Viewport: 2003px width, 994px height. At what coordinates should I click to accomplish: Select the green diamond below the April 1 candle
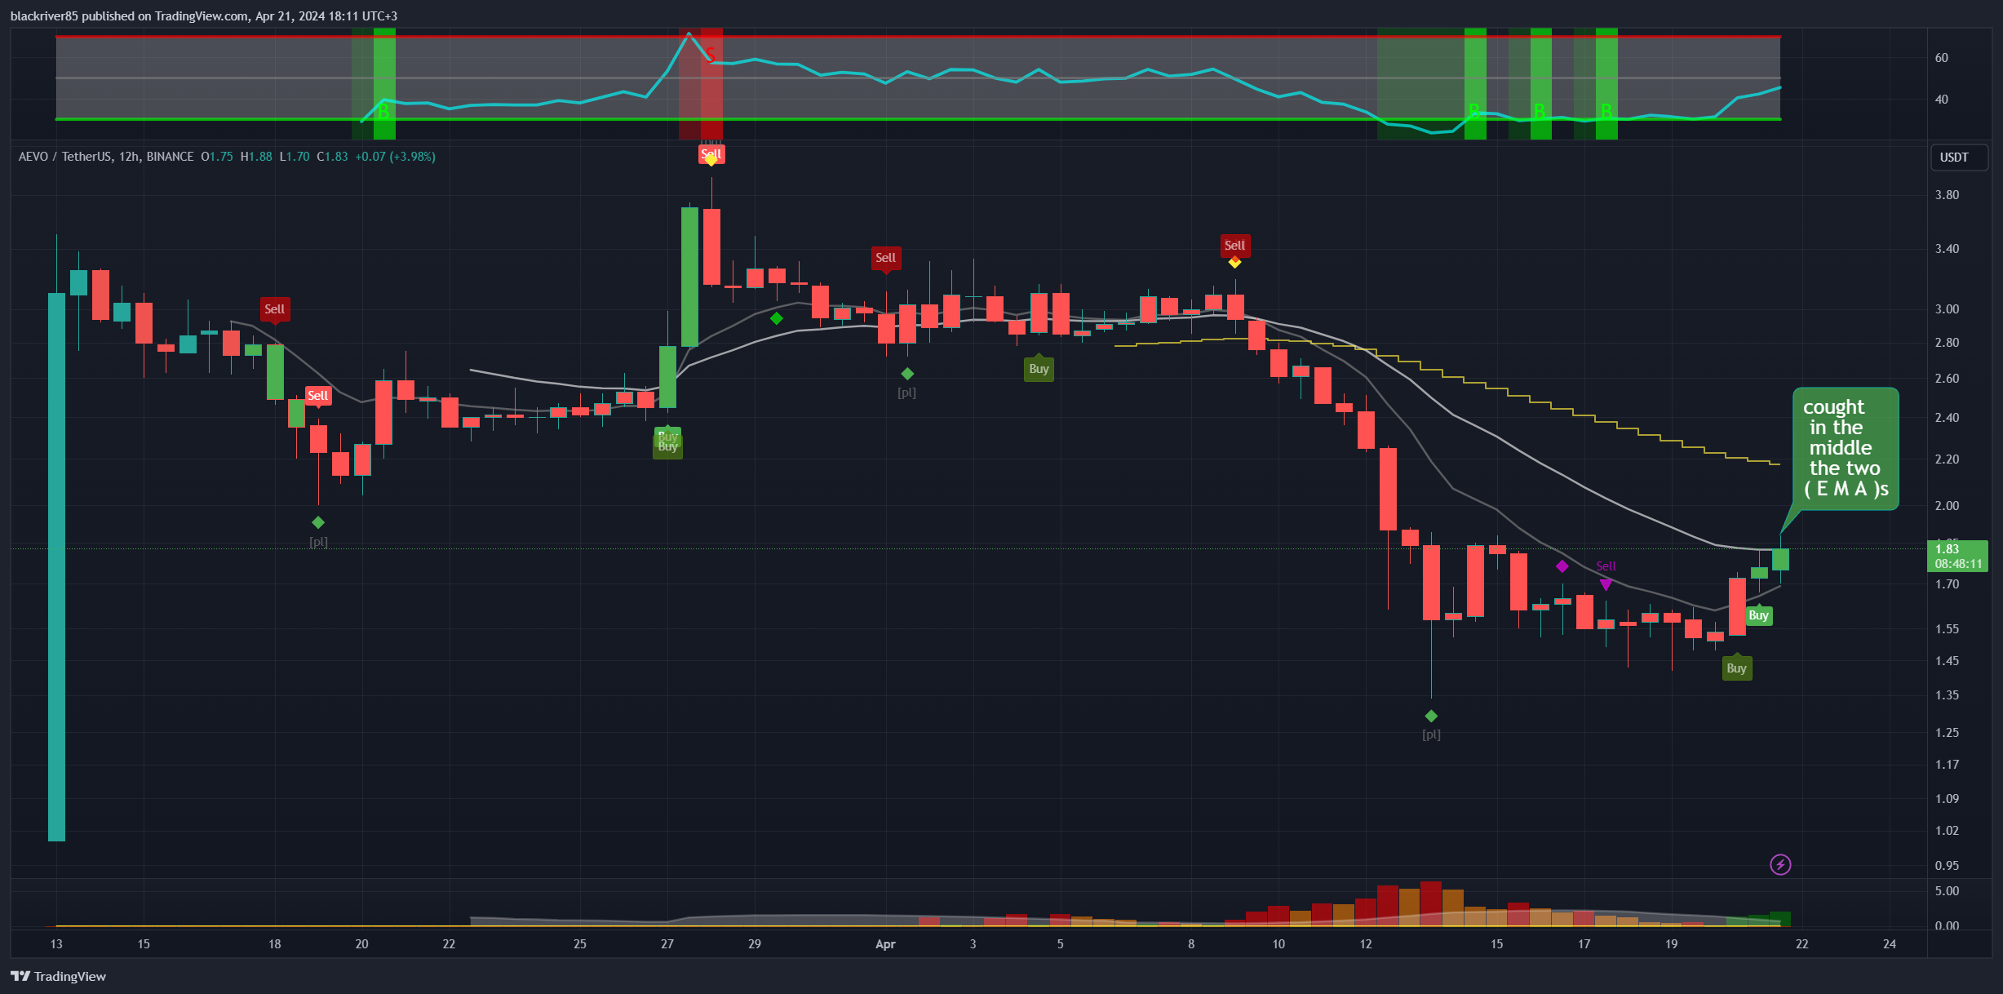tap(907, 374)
